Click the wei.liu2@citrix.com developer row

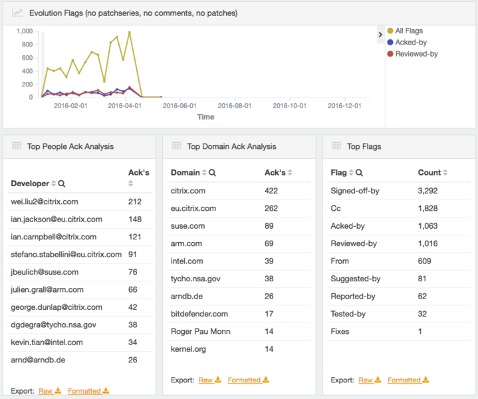45,201
